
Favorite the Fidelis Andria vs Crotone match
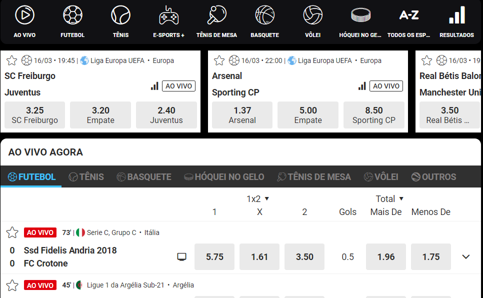tap(11, 232)
